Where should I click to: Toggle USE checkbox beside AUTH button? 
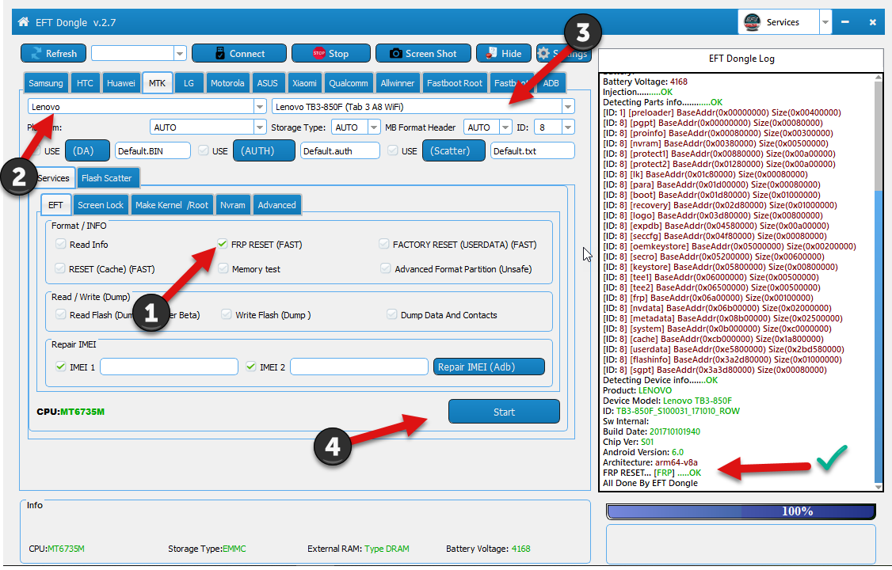[x=203, y=150]
